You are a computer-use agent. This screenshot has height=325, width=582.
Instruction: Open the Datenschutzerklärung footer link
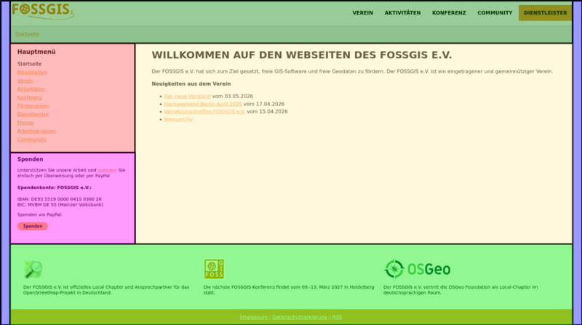click(300, 317)
